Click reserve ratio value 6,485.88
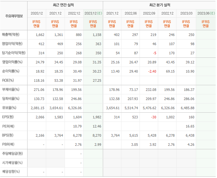Screen dimensions: 217x178 (188, 108)
